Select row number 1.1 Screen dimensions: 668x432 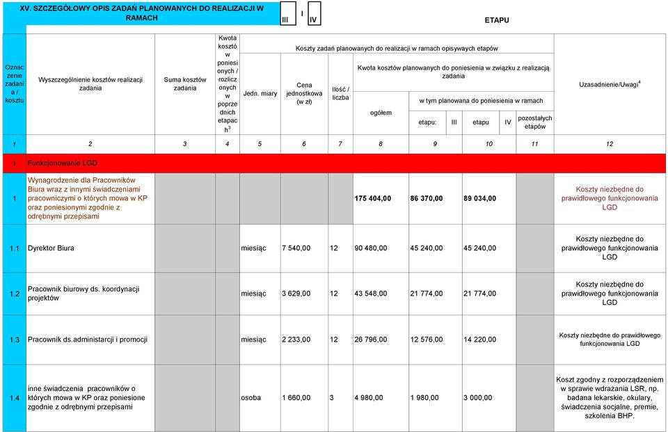(15, 248)
